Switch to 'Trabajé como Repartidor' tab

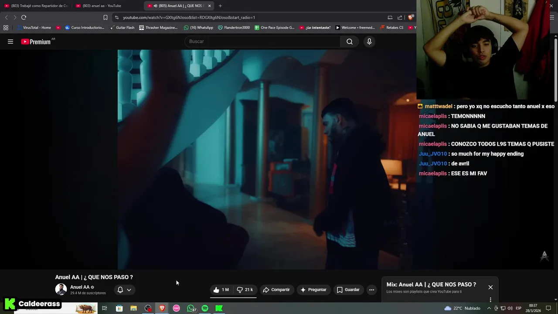pos(36,6)
